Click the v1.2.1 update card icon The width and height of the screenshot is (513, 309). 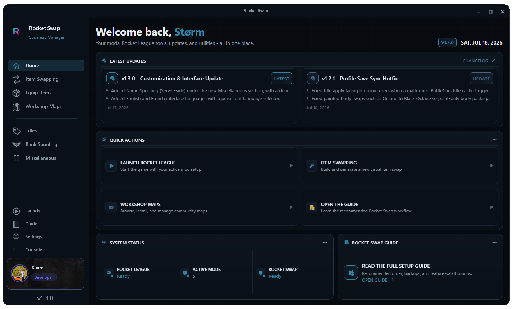[313, 78]
